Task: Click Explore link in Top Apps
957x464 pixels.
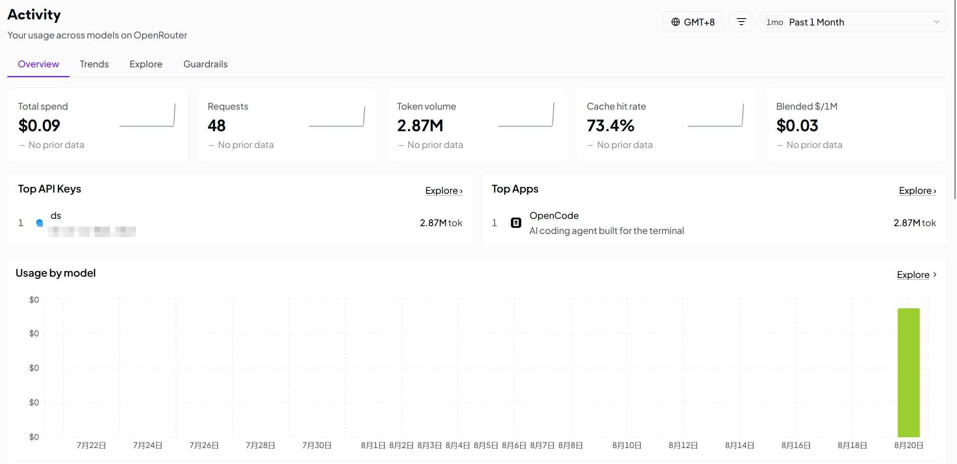Action: 918,191
